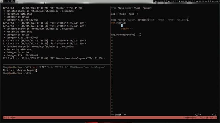220x123 pixels.
Task: Click the last 'Debugger is active!' line
Action: [x=17, y=52]
